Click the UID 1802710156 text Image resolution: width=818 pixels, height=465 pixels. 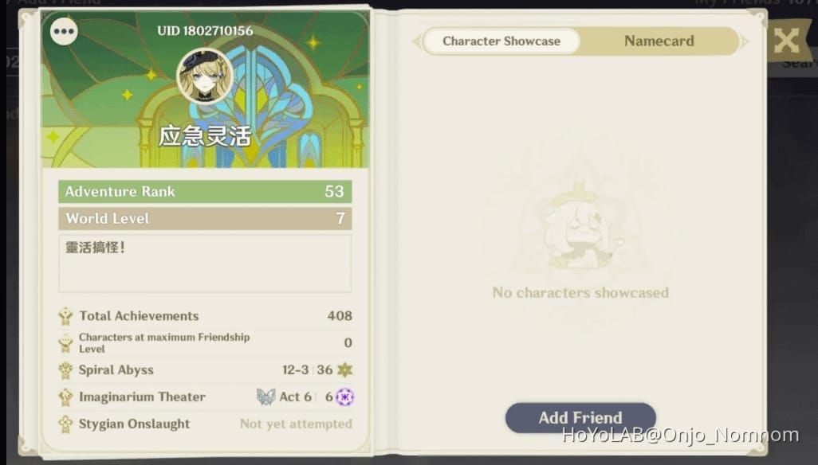click(205, 31)
